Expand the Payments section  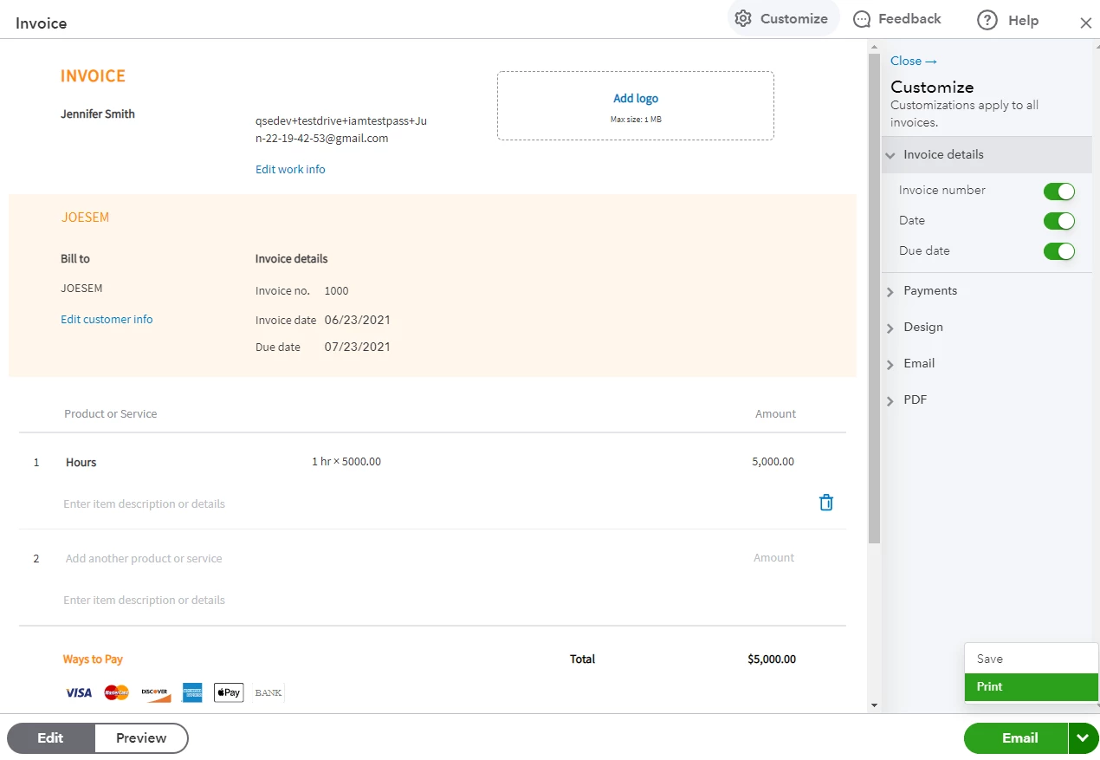(987, 291)
